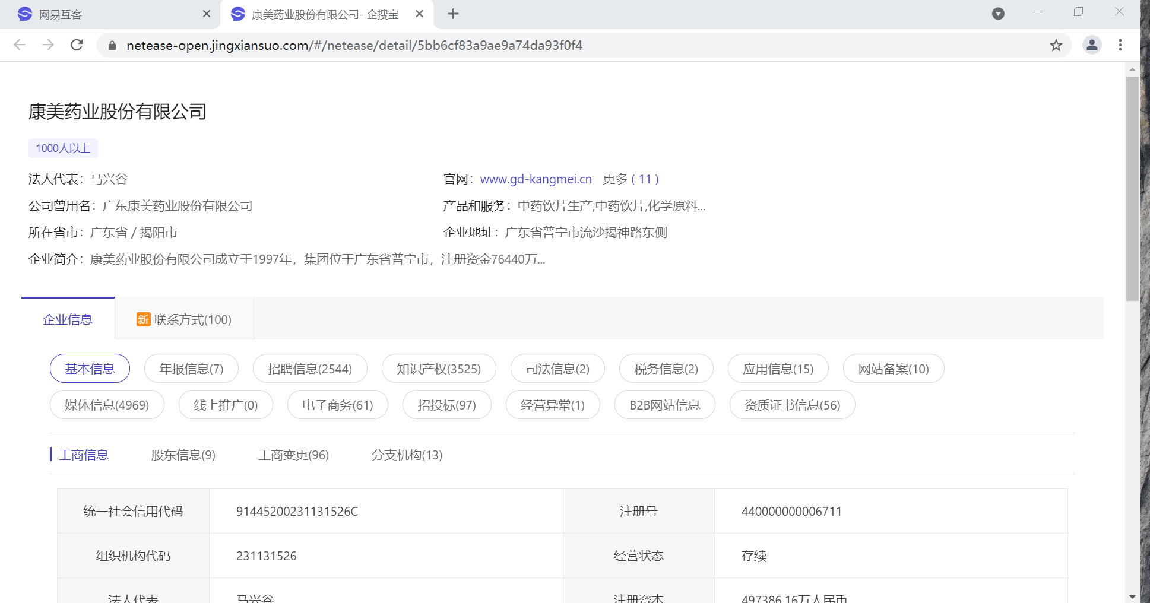Close the 网易互客 tab

(x=207, y=14)
